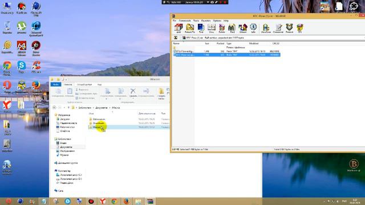Click the Google Chrome desktop shortcut
Screen dimensions: 365x205
pos(7,68)
